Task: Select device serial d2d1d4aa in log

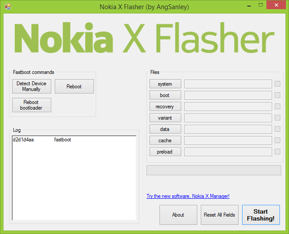Action: [23, 140]
